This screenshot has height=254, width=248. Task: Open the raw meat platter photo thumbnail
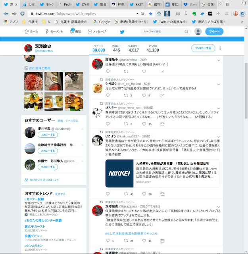[x=34, y=81]
